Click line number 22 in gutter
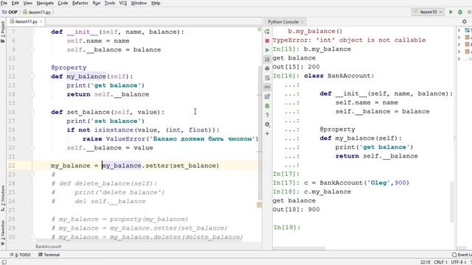472x265 pixels. pyautogui.click(x=12, y=166)
